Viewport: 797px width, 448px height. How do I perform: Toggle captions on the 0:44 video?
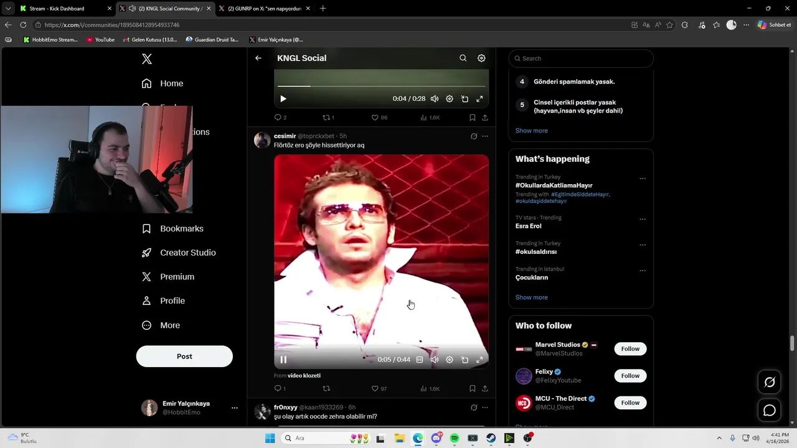pyautogui.click(x=420, y=360)
